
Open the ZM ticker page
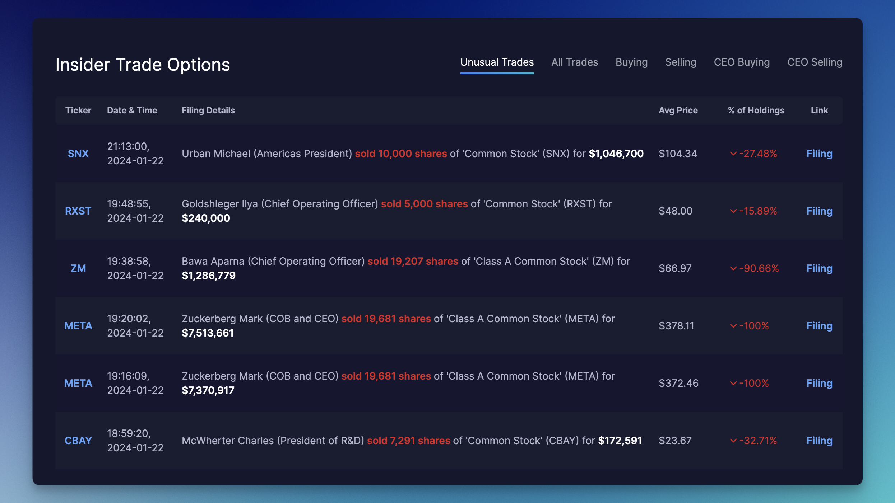(x=78, y=268)
